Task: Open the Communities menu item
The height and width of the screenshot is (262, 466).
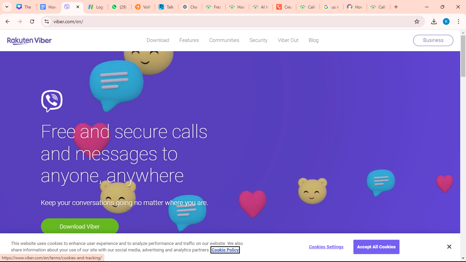Action: point(224,40)
